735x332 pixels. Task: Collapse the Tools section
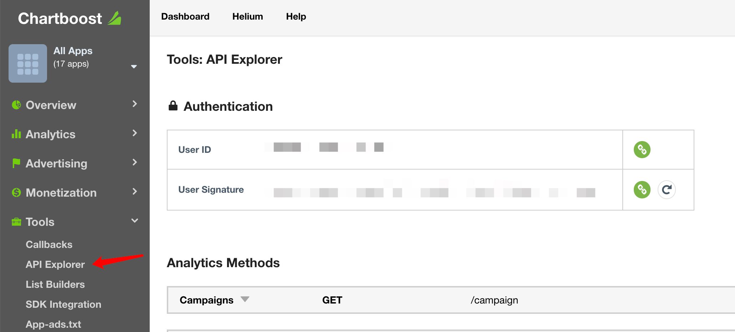tap(134, 221)
